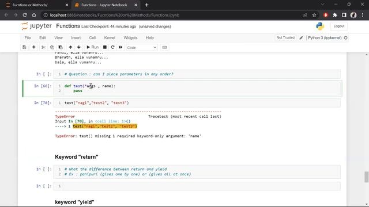The height and width of the screenshot is (207, 369).
Task: Click the Logout button
Action: coord(339,26)
